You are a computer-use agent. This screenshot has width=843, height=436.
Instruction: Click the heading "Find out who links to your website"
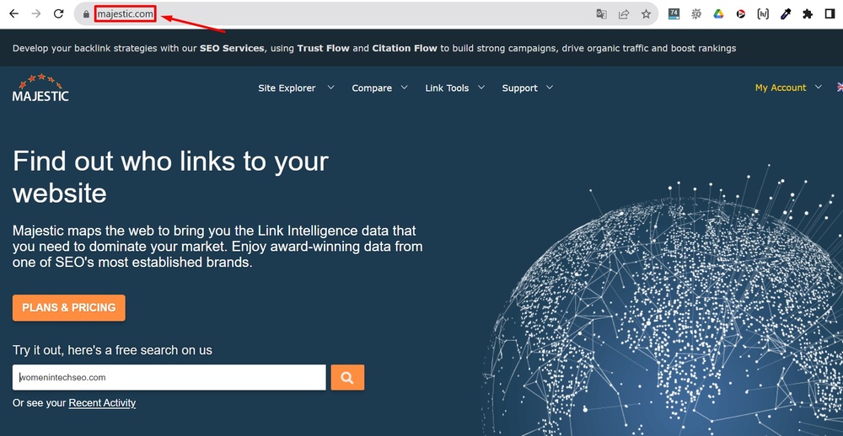coord(170,177)
